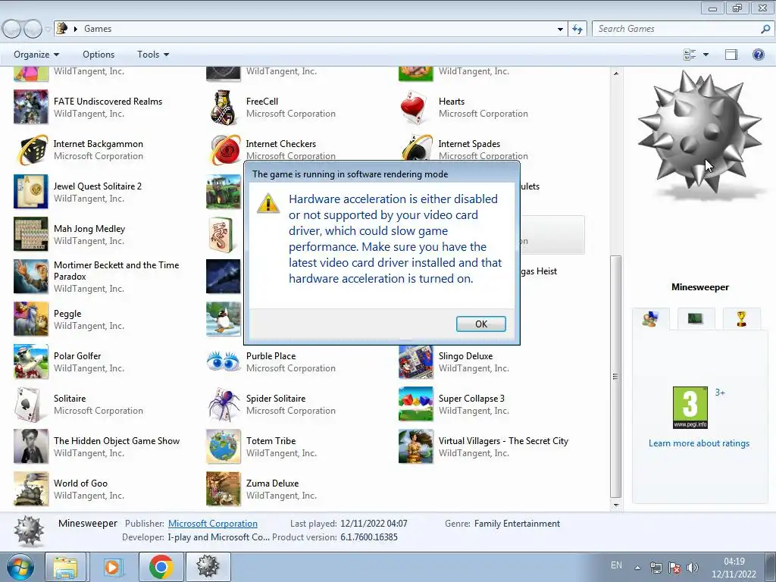The image size is (776, 582).
Task: Click the network tray icon
Action: (x=656, y=568)
